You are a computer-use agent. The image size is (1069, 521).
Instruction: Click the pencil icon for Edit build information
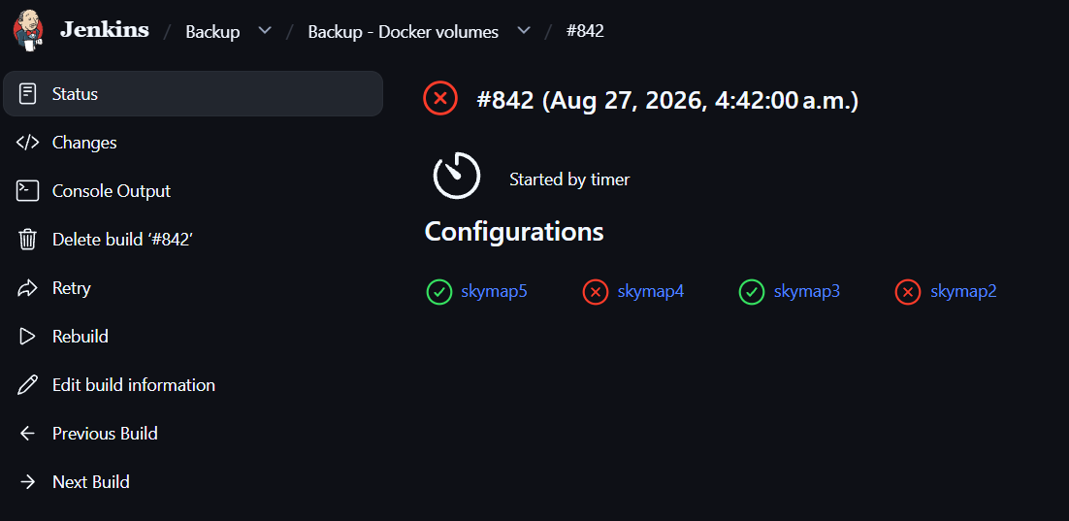tap(27, 384)
